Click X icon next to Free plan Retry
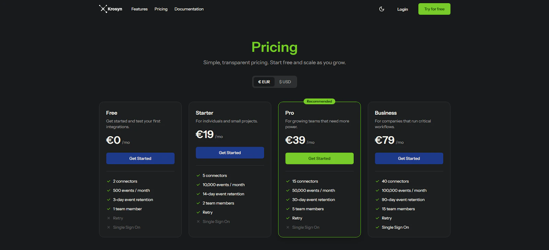This screenshot has height=250, width=549. coord(109,218)
